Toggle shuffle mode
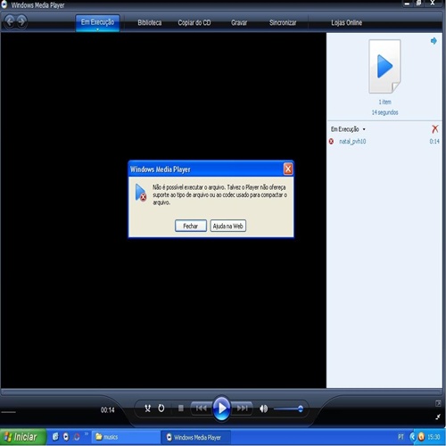446x446 pixels. 147,409
